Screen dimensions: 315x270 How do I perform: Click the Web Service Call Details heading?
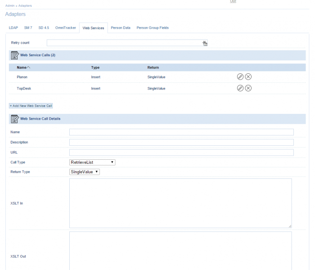40,119
